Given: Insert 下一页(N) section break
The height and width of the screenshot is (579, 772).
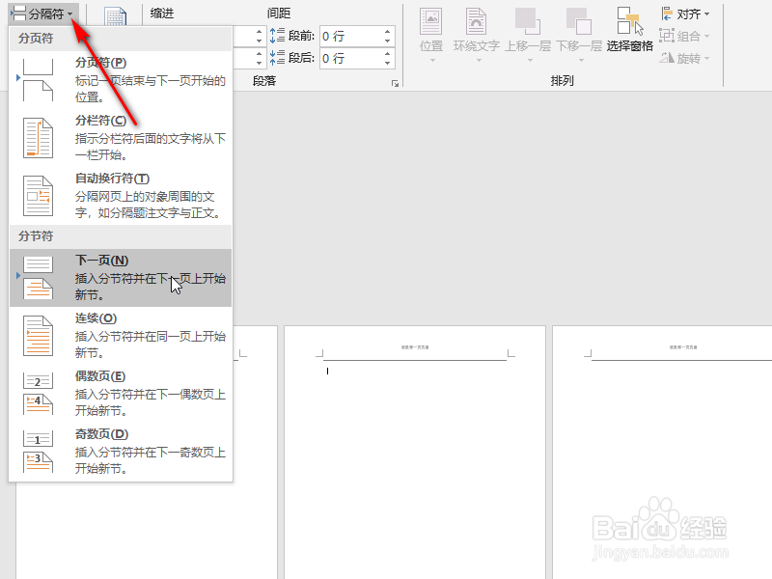Looking at the screenshot, I should [x=121, y=278].
